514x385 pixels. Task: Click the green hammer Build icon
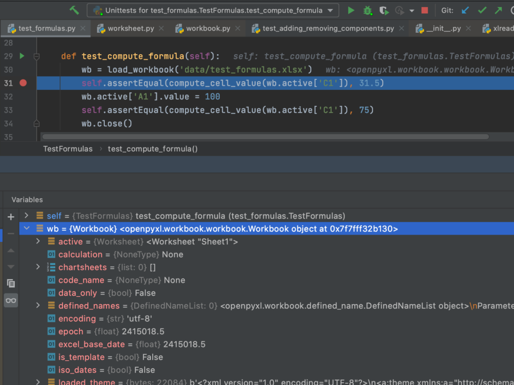click(x=74, y=10)
